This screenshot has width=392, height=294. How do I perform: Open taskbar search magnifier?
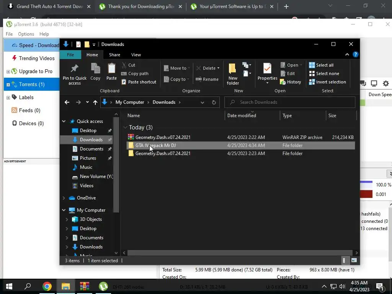tap(28, 286)
